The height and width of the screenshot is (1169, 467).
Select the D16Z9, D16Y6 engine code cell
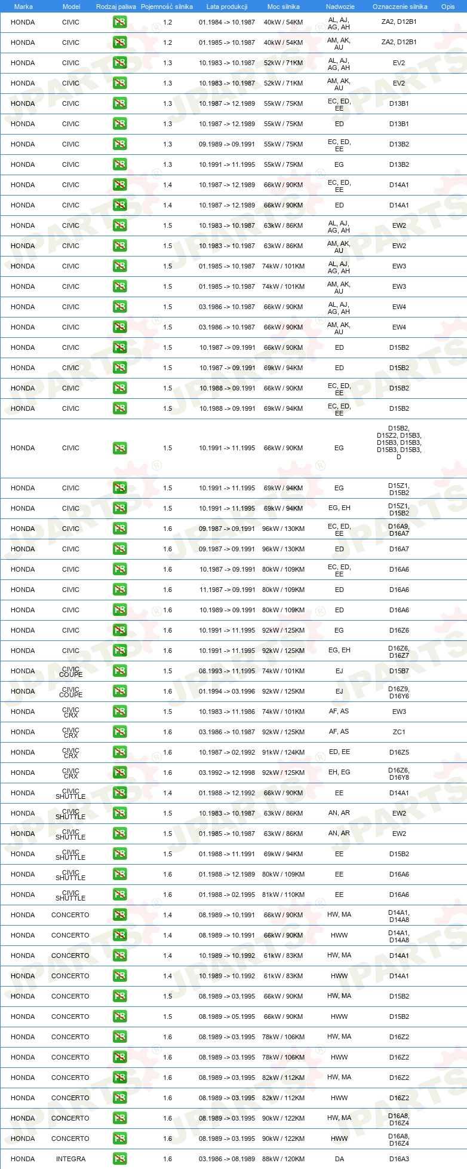click(399, 692)
